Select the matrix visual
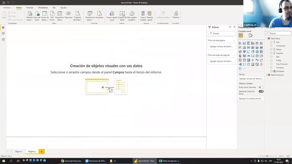 pyautogui.click(x=249, y=60)
